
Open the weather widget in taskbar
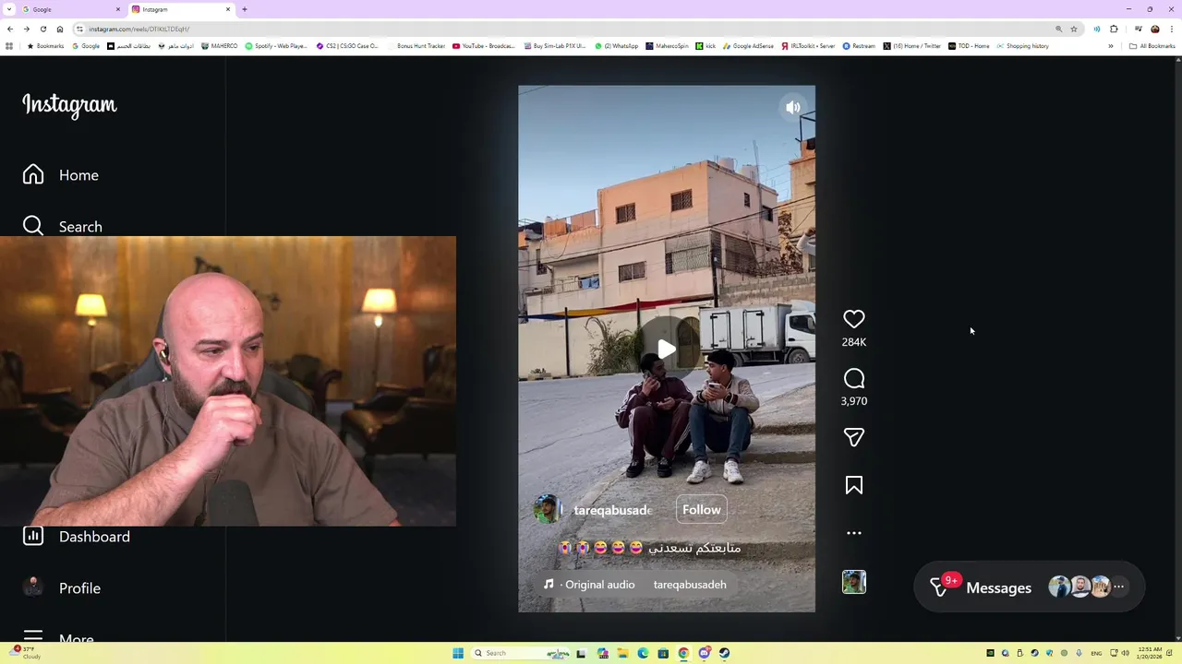tap(26, 653)
